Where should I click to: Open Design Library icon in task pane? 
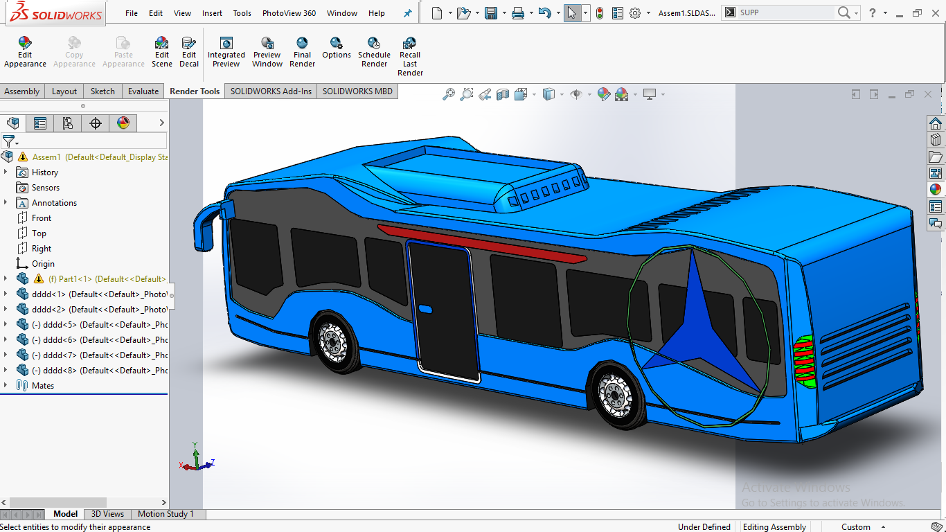point(936,140)
